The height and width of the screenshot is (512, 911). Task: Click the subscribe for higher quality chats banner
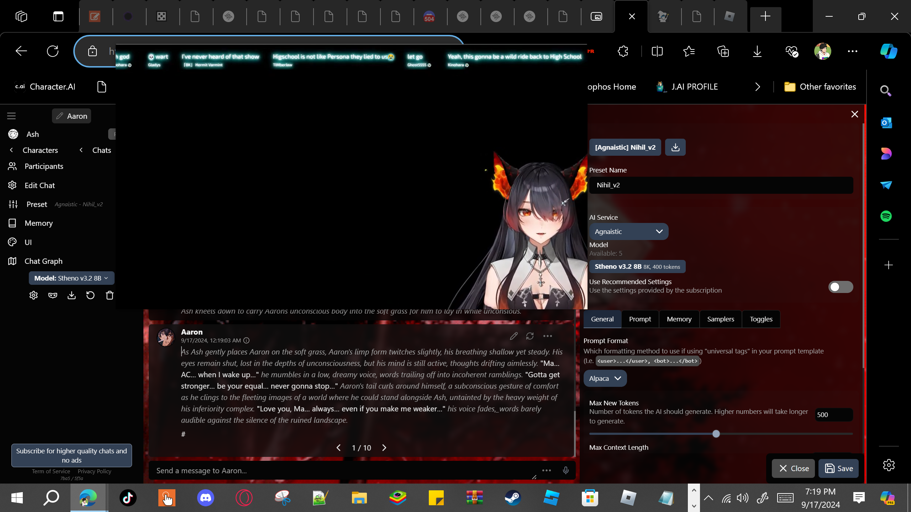pos(72,455)
